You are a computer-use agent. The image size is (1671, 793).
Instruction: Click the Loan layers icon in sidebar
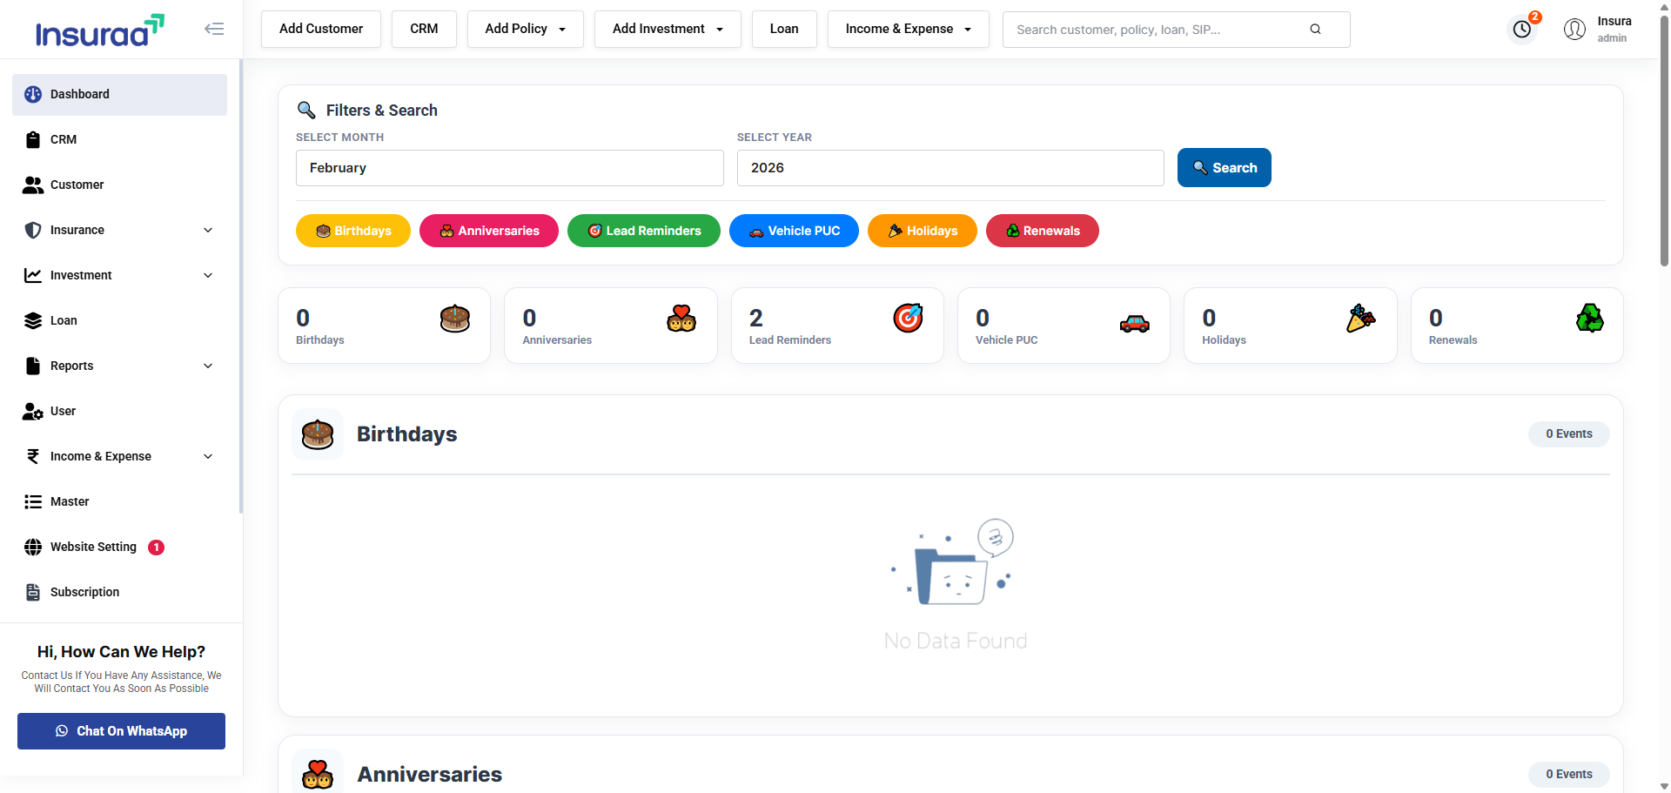coord(33,320)
